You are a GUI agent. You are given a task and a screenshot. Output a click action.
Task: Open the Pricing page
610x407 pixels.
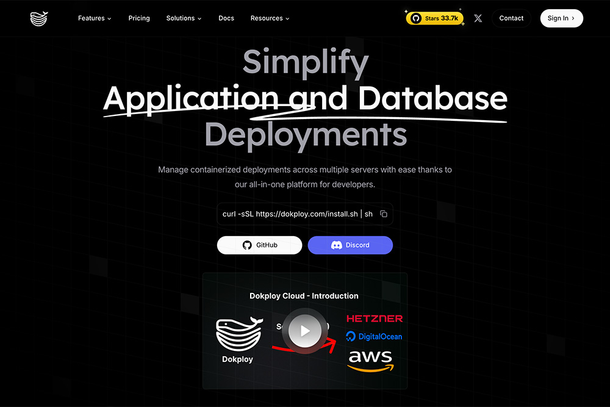(x=139, y=18)
